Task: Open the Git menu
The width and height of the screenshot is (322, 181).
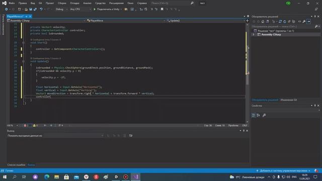Action: [x=40, y=3]
